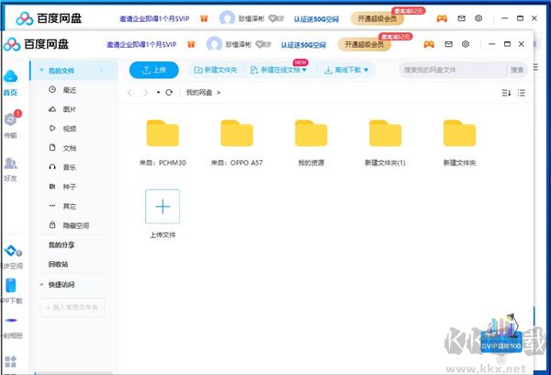Click the blue 上传 upload button
Image resolution: width=551 pixels, height=375 pixels.
(x=154, y=70)
